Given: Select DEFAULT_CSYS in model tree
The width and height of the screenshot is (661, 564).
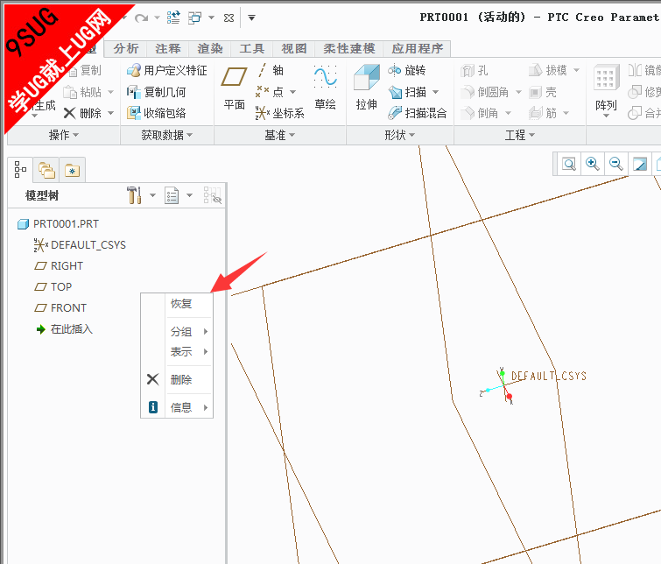Looking at the screenshot, I should coord(80,245).
